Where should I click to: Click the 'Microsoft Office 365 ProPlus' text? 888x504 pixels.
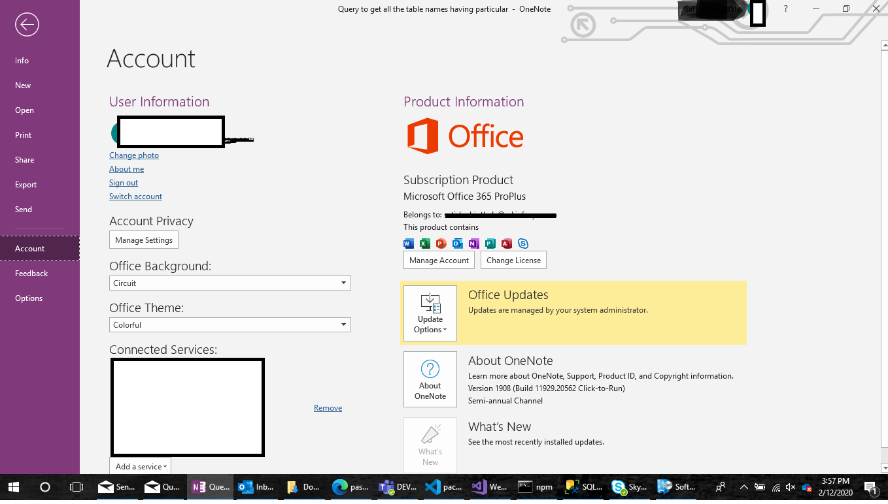coord(464,197)
